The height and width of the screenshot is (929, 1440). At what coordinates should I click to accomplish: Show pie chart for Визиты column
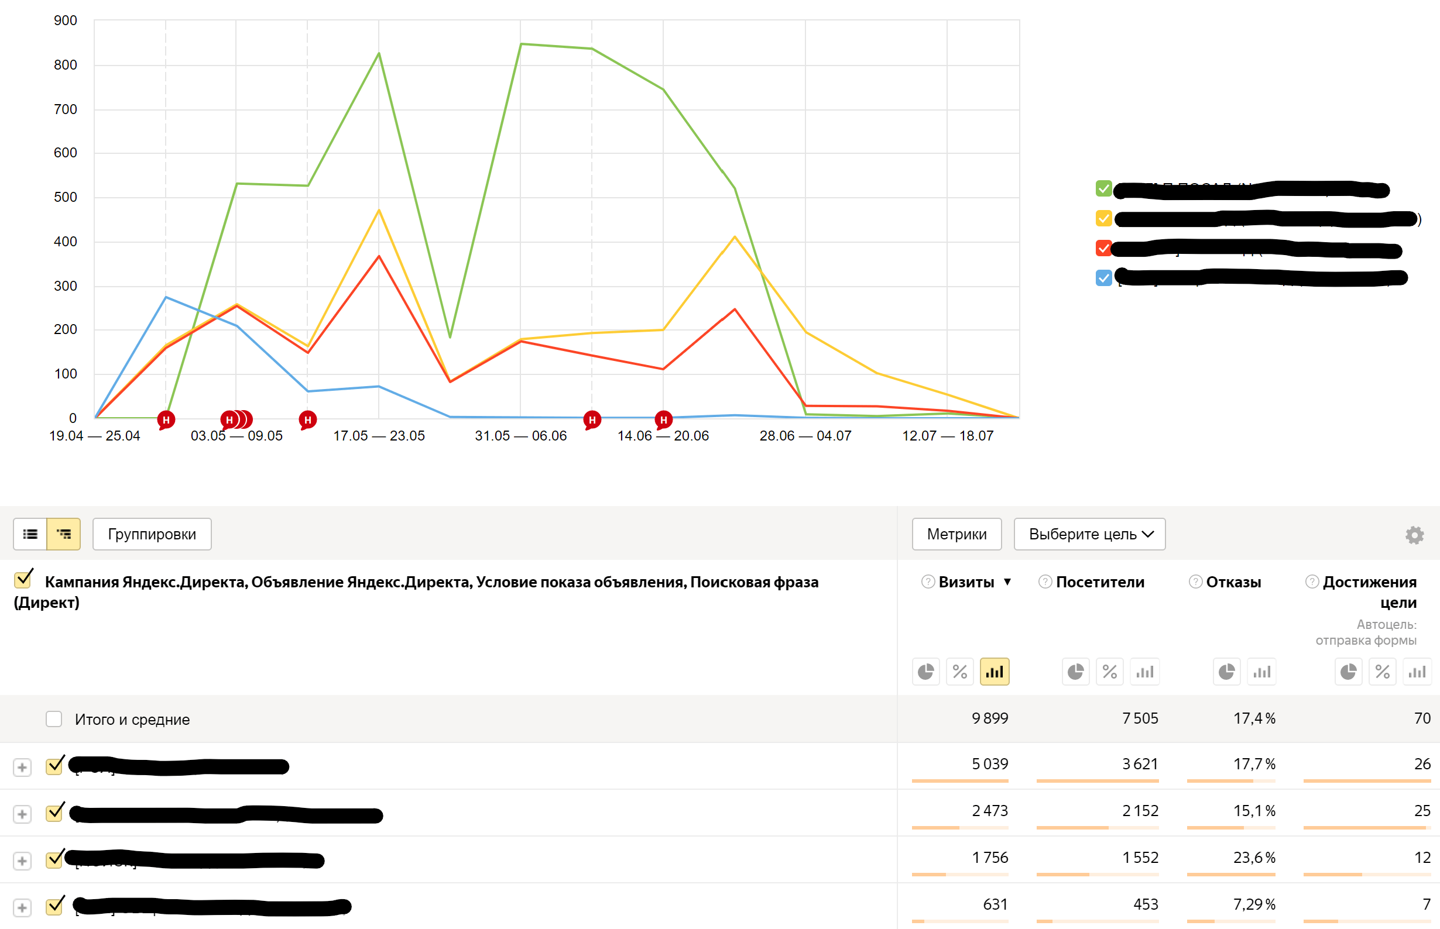pyautogui.click(x=926, y=672)
